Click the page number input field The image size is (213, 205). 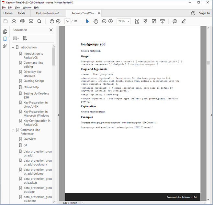click(x=67, y=21)
